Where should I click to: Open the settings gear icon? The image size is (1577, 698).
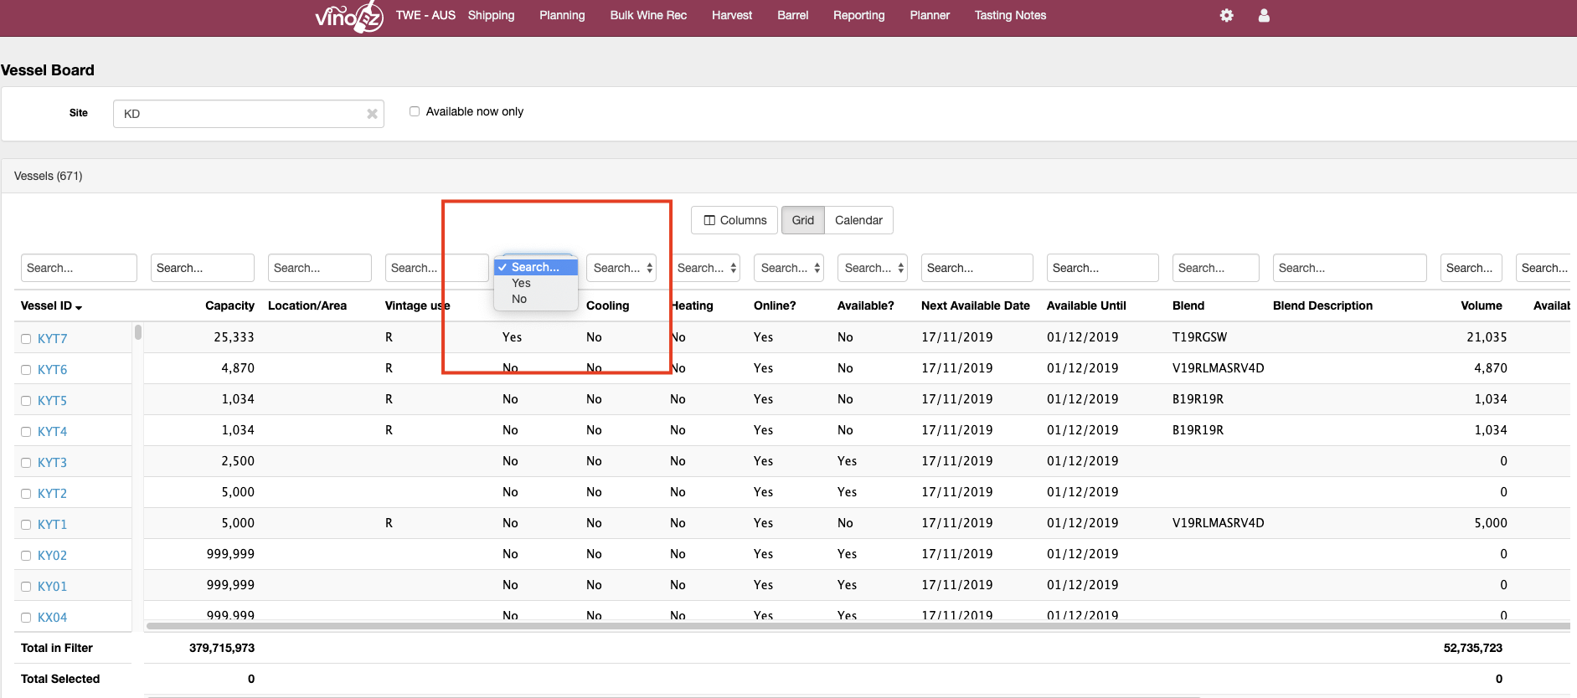click(x=1226, y=15)
